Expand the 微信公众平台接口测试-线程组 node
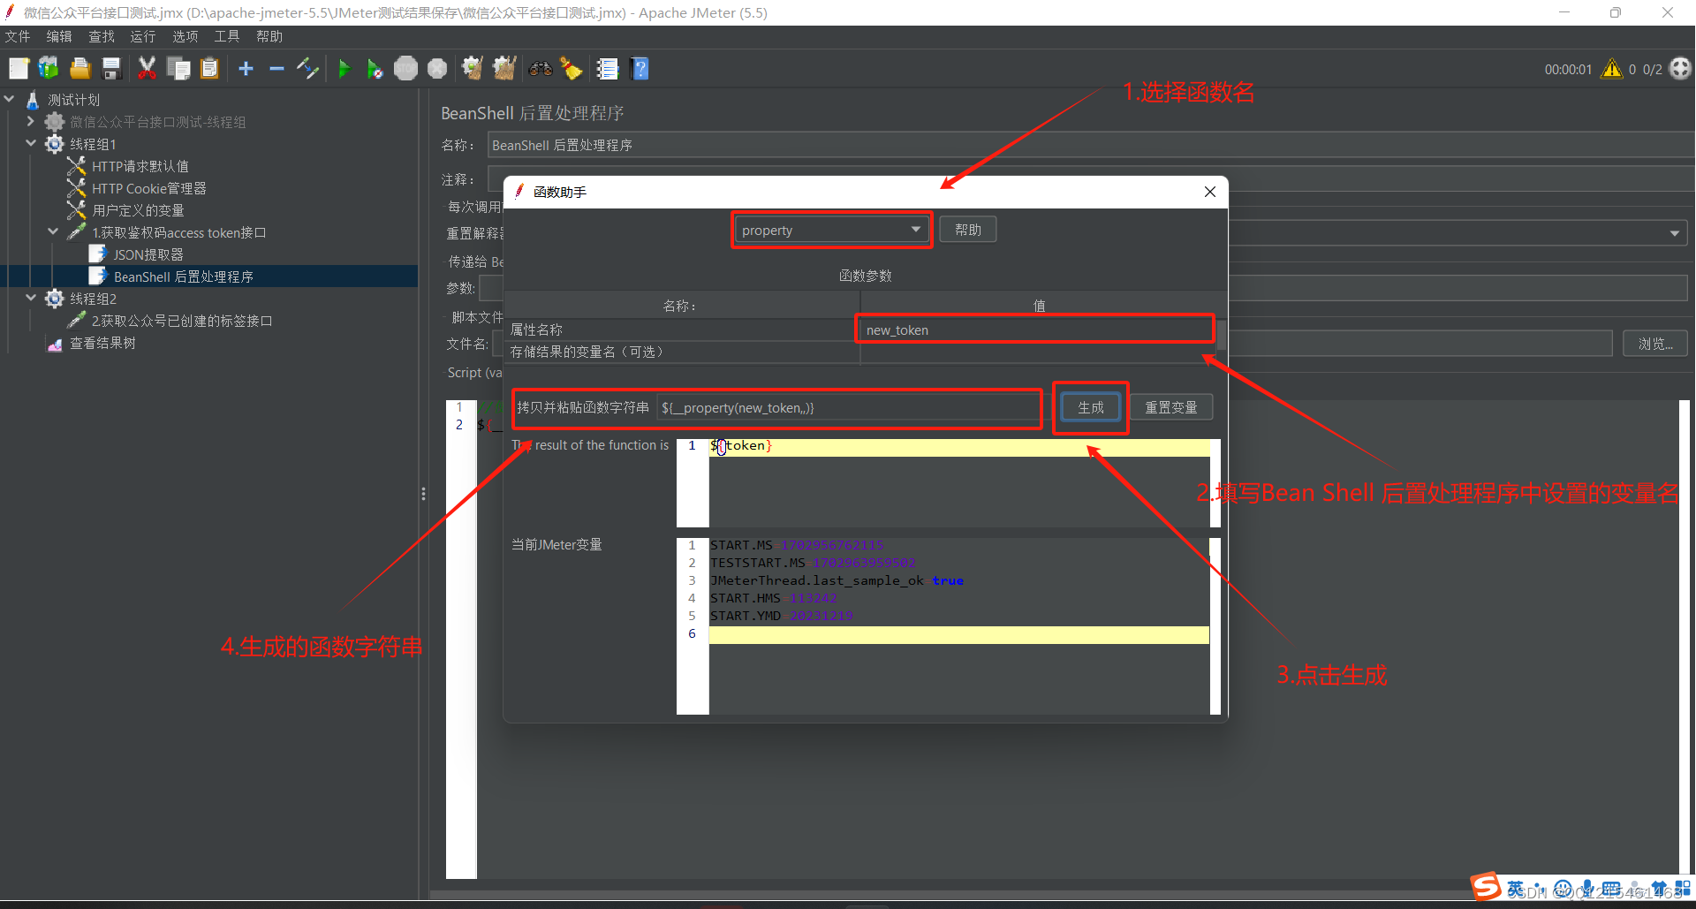Screen dimensions: 1696x909 [31, 121]
